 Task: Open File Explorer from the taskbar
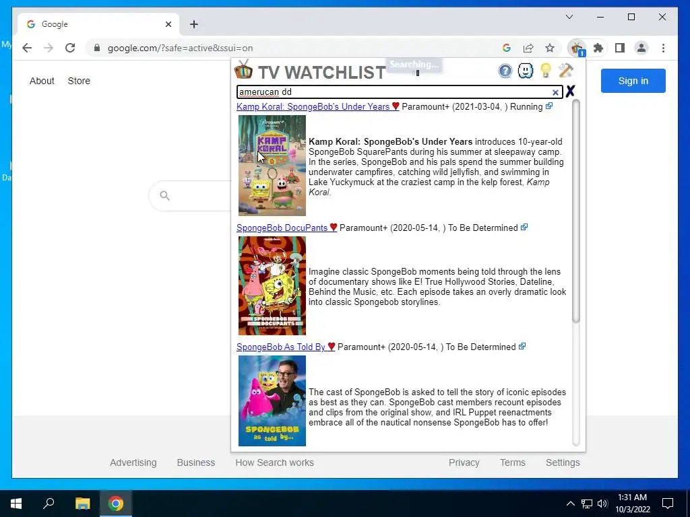tap(82, 504)
